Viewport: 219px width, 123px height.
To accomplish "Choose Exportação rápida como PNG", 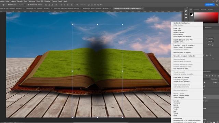I will pos(183,40).
